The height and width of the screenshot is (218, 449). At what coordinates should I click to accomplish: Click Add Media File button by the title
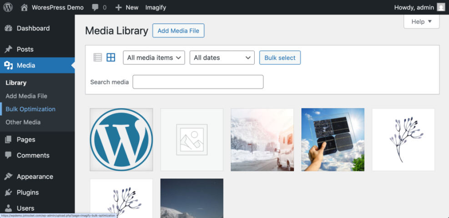(x=178, y=30)
